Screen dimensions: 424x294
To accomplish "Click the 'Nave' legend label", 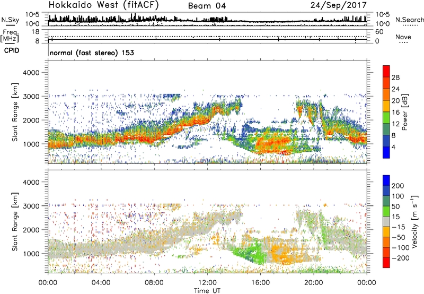I will point(403,37).
